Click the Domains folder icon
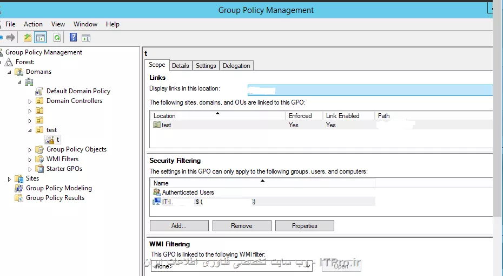The image size is (503, 276). [19, 72]
